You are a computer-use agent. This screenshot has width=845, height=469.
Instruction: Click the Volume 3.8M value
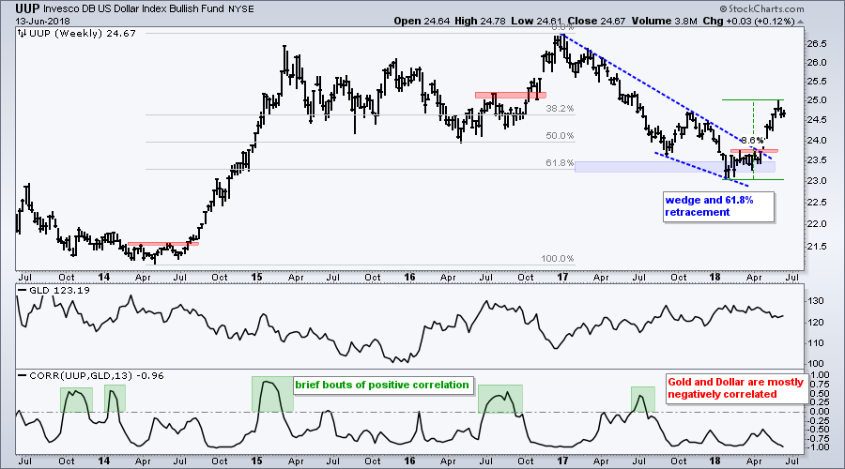[665, 21]
